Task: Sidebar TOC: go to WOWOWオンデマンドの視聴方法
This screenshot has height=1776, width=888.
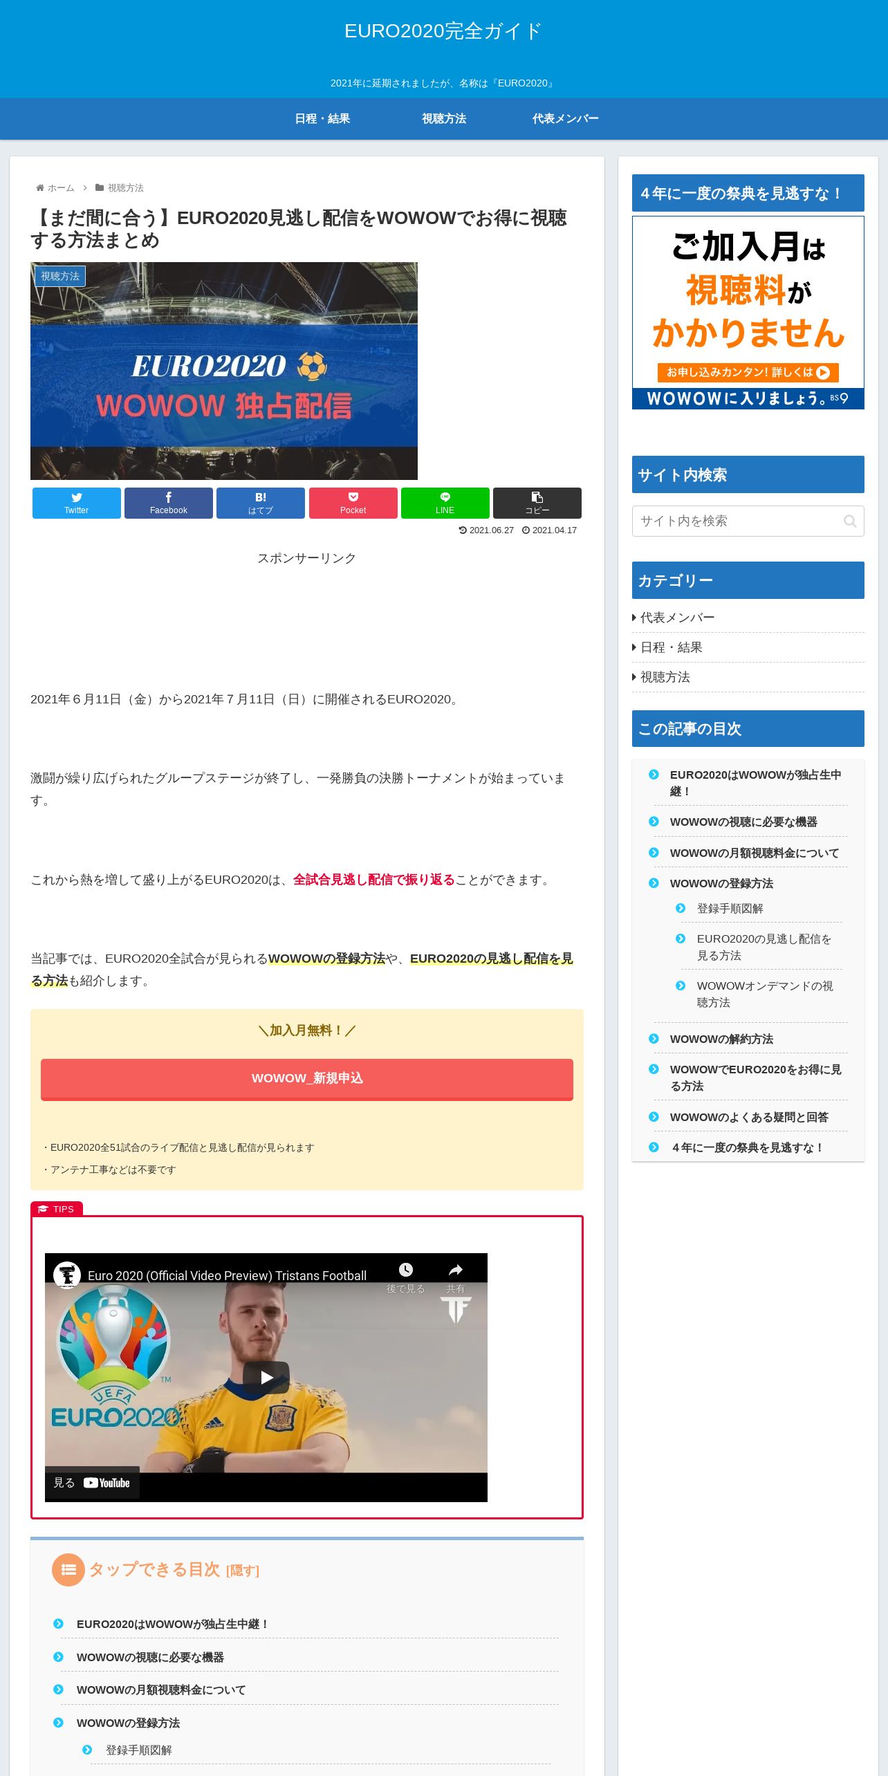Action: coord(764,995)
